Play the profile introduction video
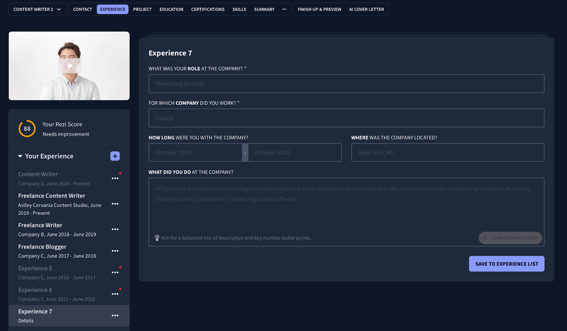The width and height of the screenshot is (567, 331). tap(69, 66)
